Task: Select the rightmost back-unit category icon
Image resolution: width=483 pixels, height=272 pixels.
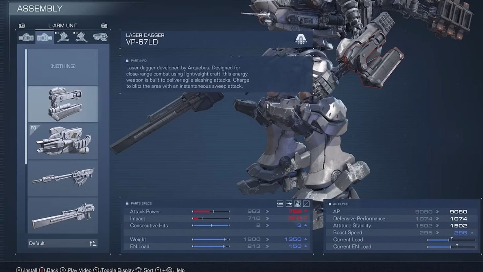Action: pos(100,37)
